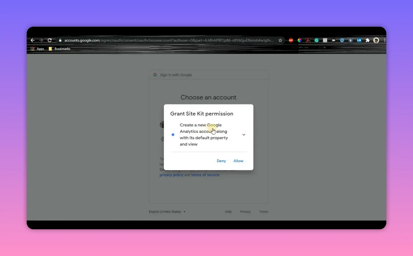
Task: Open the Adblock Plus extension
Action: (291, 40)
